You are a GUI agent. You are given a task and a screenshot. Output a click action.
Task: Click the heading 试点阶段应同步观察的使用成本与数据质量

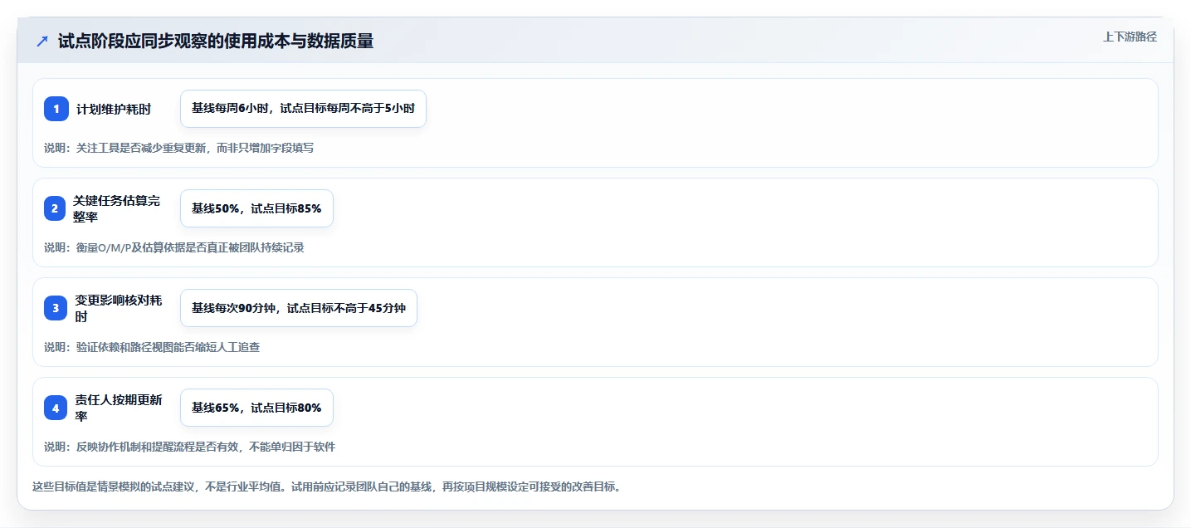[x=216, y=42]
